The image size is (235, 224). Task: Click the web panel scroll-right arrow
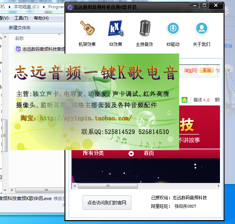coord(219,186)
